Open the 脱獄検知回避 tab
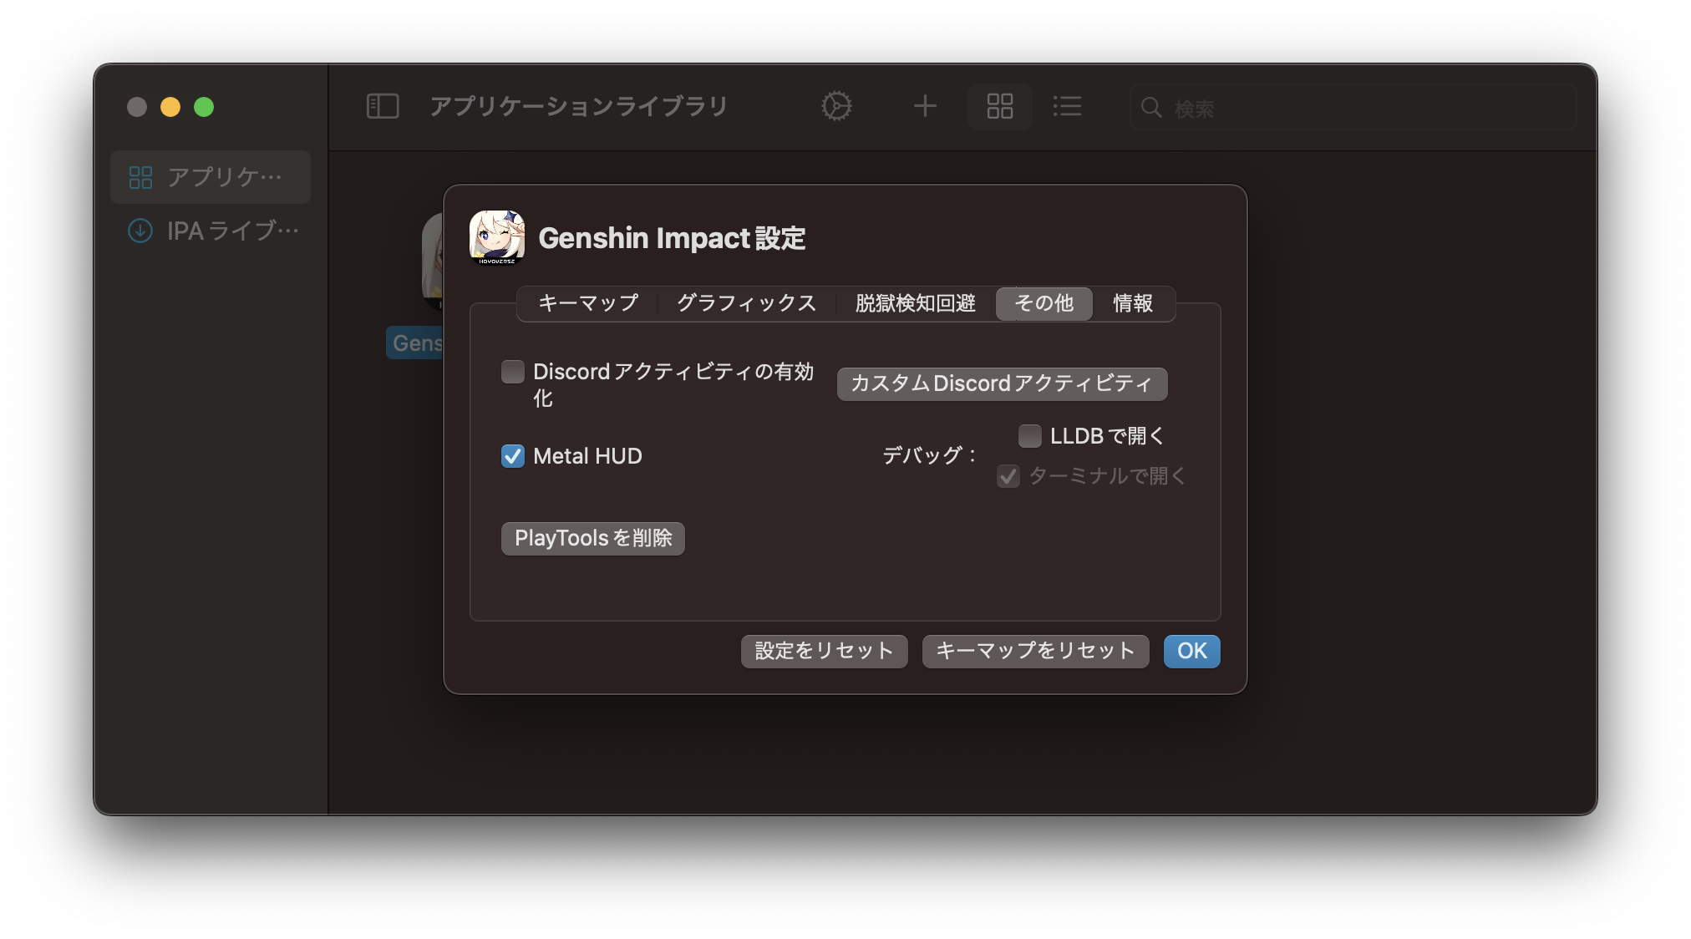 tap(915, 303)
